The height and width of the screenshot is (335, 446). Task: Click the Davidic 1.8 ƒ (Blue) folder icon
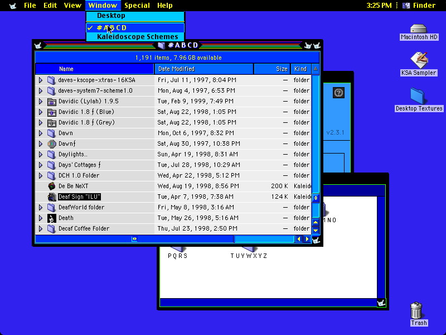[x=51, y=112]
